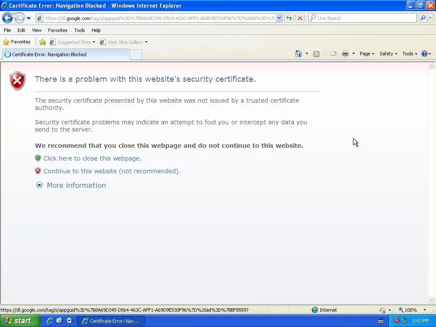Click the Refresh button
The width and height of the screenshot is (436, 327).
click(289, 18)
